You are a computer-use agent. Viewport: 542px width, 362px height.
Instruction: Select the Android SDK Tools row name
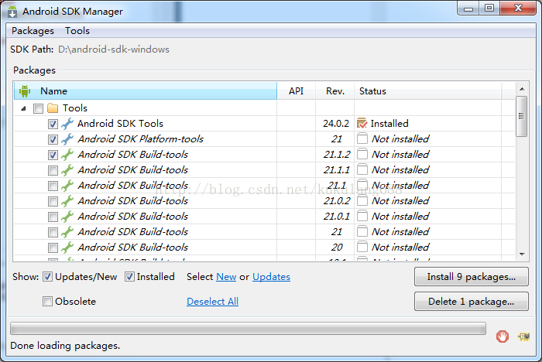point(120,124)
